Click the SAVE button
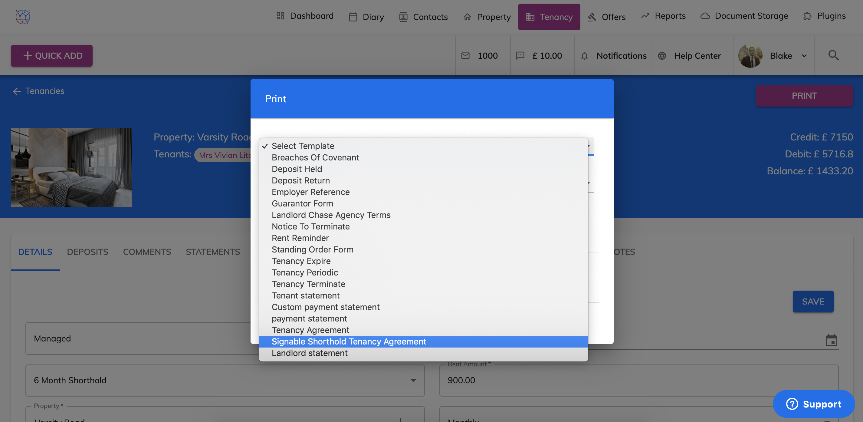Image resolution: width=863 pixels, height=422 pixels. [x=812, y=301]
